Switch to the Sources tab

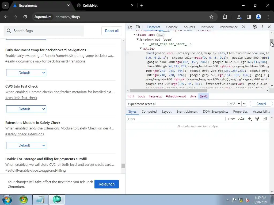click(x=189, y=27)
